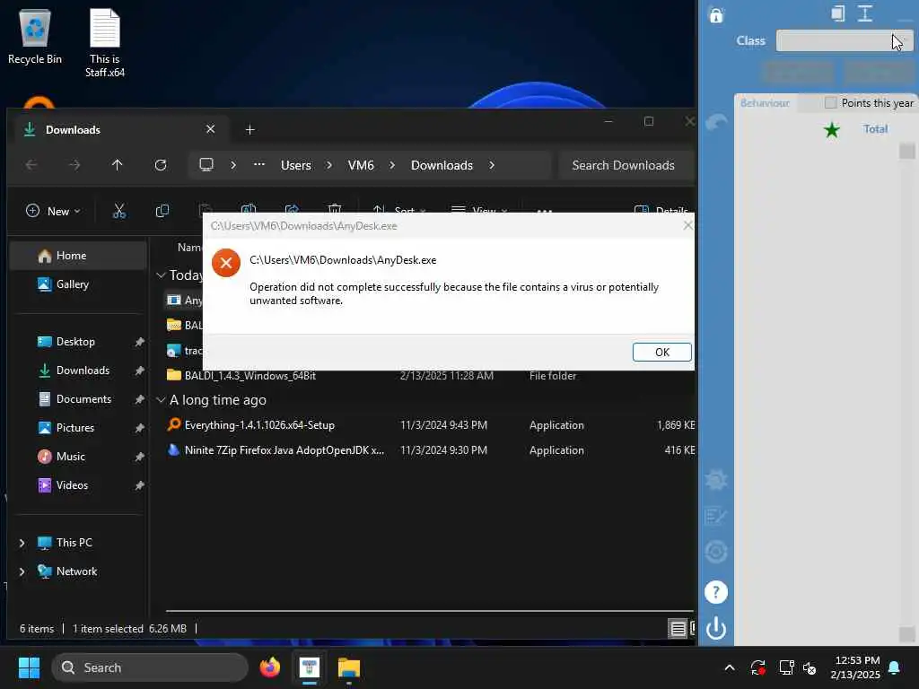The width and height of the screenshot is (919, 689).
Task: Copy the selected file
Action: point(162,211)
